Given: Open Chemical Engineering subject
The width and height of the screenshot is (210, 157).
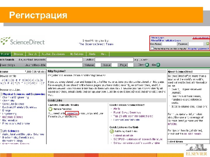Looking at the screenshot, I should tap(15, 97).
